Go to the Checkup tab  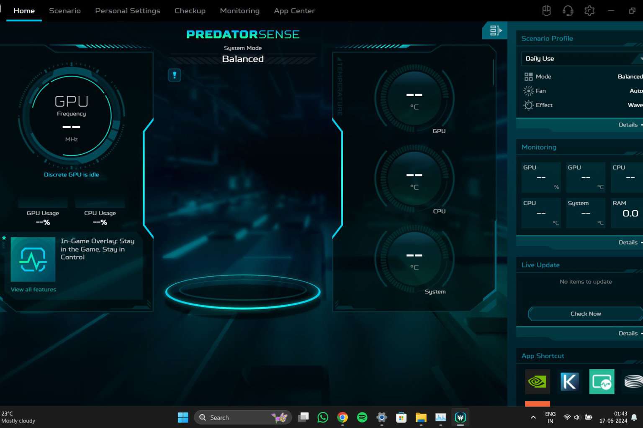pyautogui.click(x=190, y=11)
